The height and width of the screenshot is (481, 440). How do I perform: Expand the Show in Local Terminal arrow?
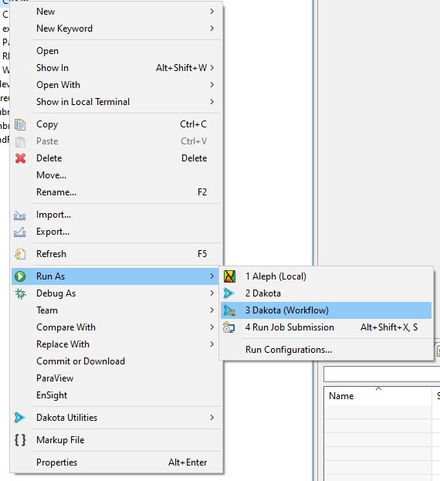212,102
